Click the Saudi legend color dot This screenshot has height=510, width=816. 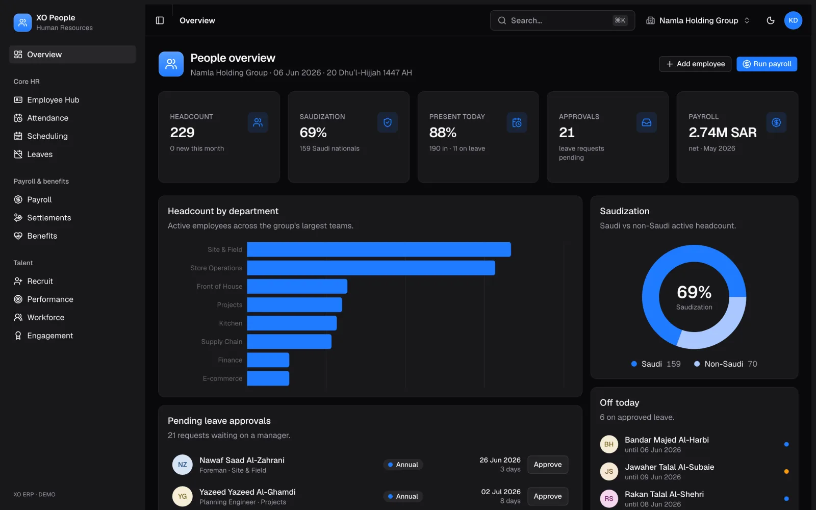click(634, 364)
